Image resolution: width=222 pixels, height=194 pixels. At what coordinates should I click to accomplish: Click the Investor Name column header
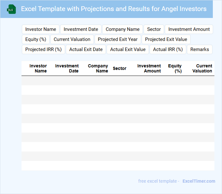(x=38, y=68)
